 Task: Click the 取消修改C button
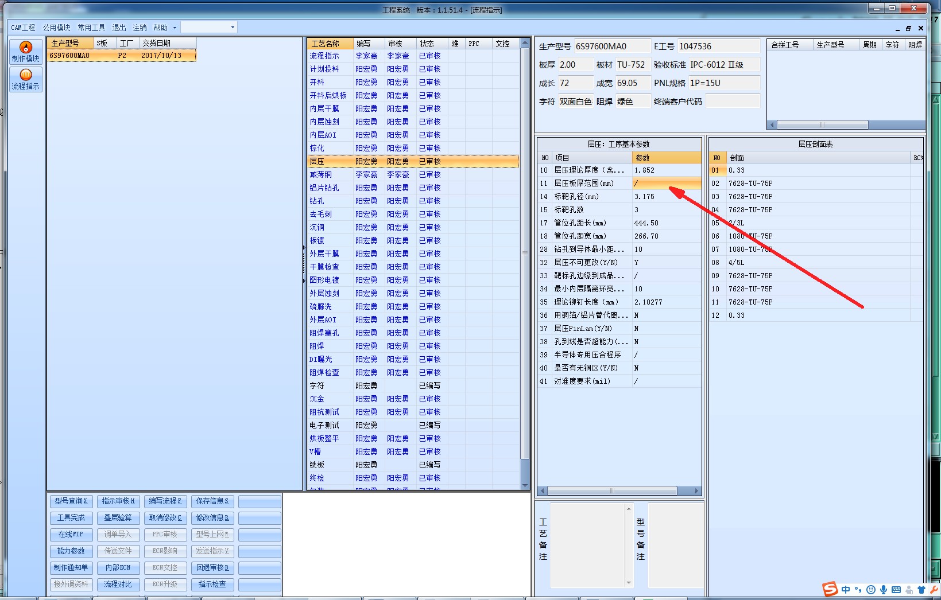pyautogui.click(x=165, y=518)
